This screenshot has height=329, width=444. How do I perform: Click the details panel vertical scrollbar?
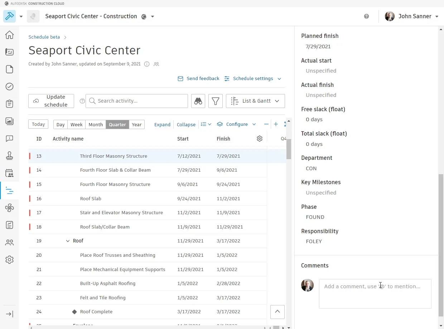tap(441, 245)
